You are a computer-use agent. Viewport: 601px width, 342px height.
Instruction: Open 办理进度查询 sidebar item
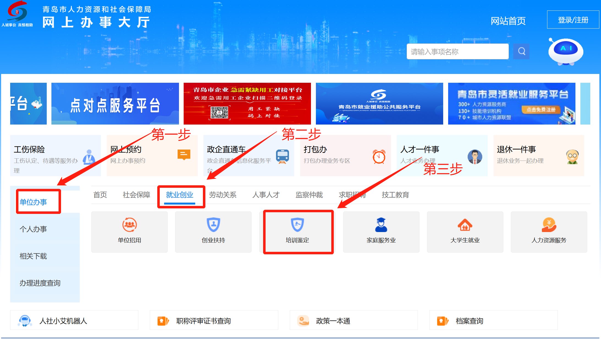[x=40, y=283]
